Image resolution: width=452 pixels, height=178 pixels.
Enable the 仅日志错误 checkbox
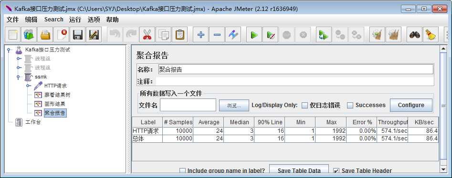(305, 105)
